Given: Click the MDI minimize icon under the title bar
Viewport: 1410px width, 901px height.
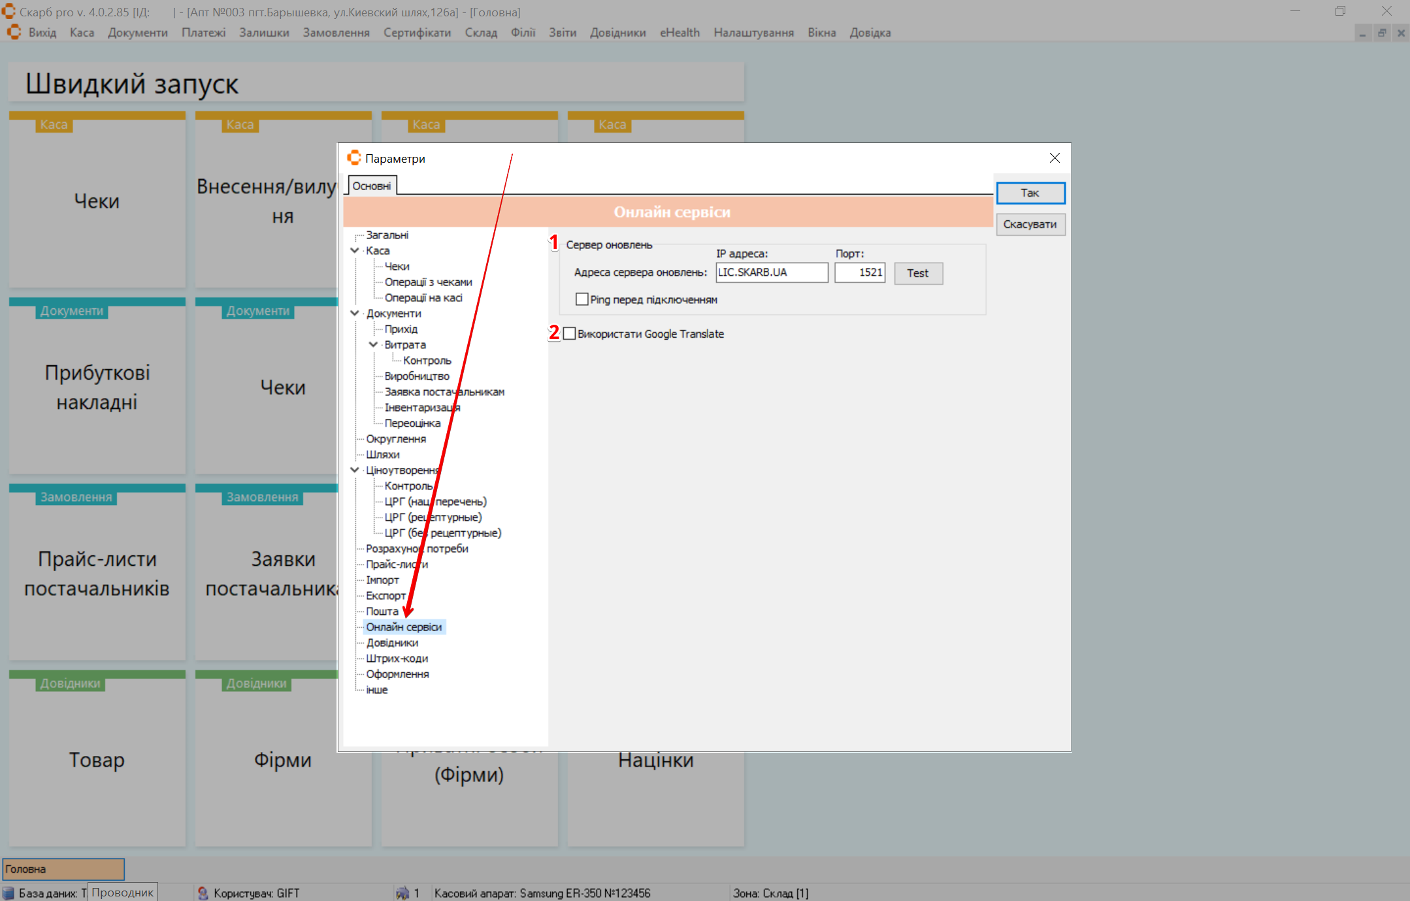Looking at the screenshot, I should pyautogui.click(x=1362, y=33).
